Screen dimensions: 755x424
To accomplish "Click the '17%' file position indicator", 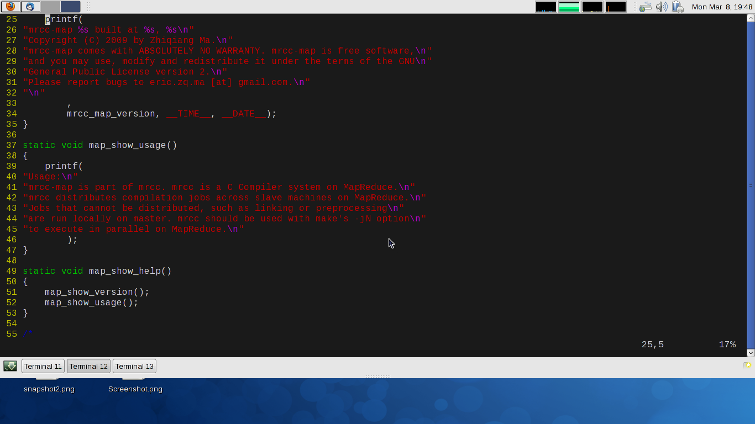I will coord(727,344).
